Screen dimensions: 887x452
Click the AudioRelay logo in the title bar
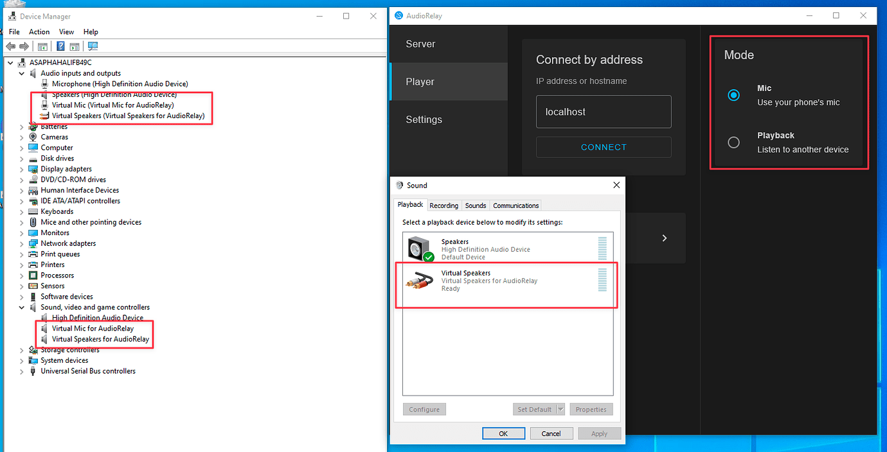(x=399, y=15)
